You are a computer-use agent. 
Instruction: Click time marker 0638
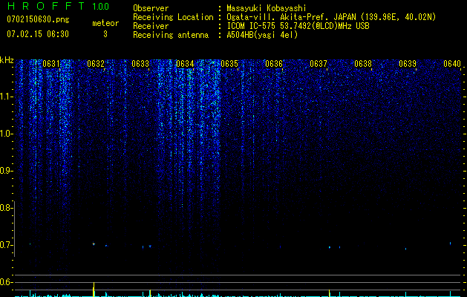click(x=363, y=64)
